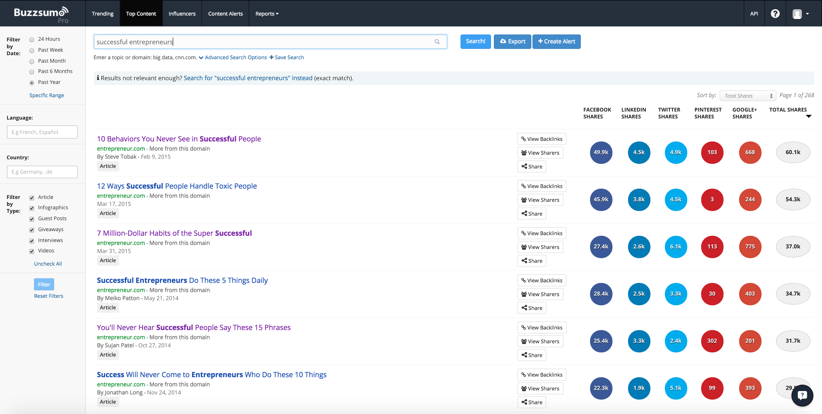
Task: Go to the Trending tab
Action: (103, 13)
